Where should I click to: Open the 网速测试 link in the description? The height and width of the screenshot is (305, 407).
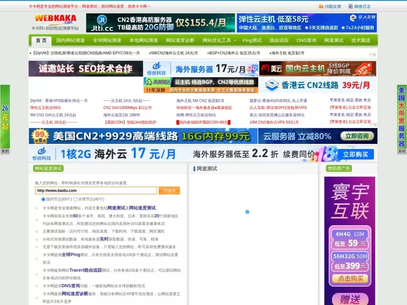pyautogui.click(x=117, y=208)
